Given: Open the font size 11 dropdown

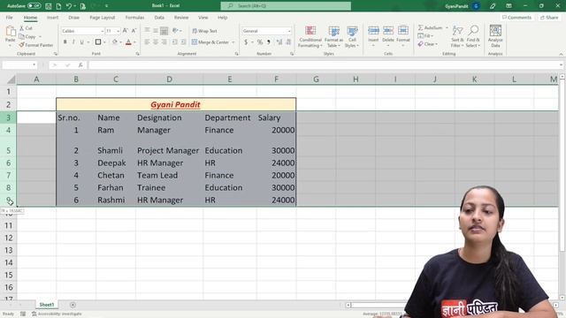Looking at the screenshot, I should (118, 32).
